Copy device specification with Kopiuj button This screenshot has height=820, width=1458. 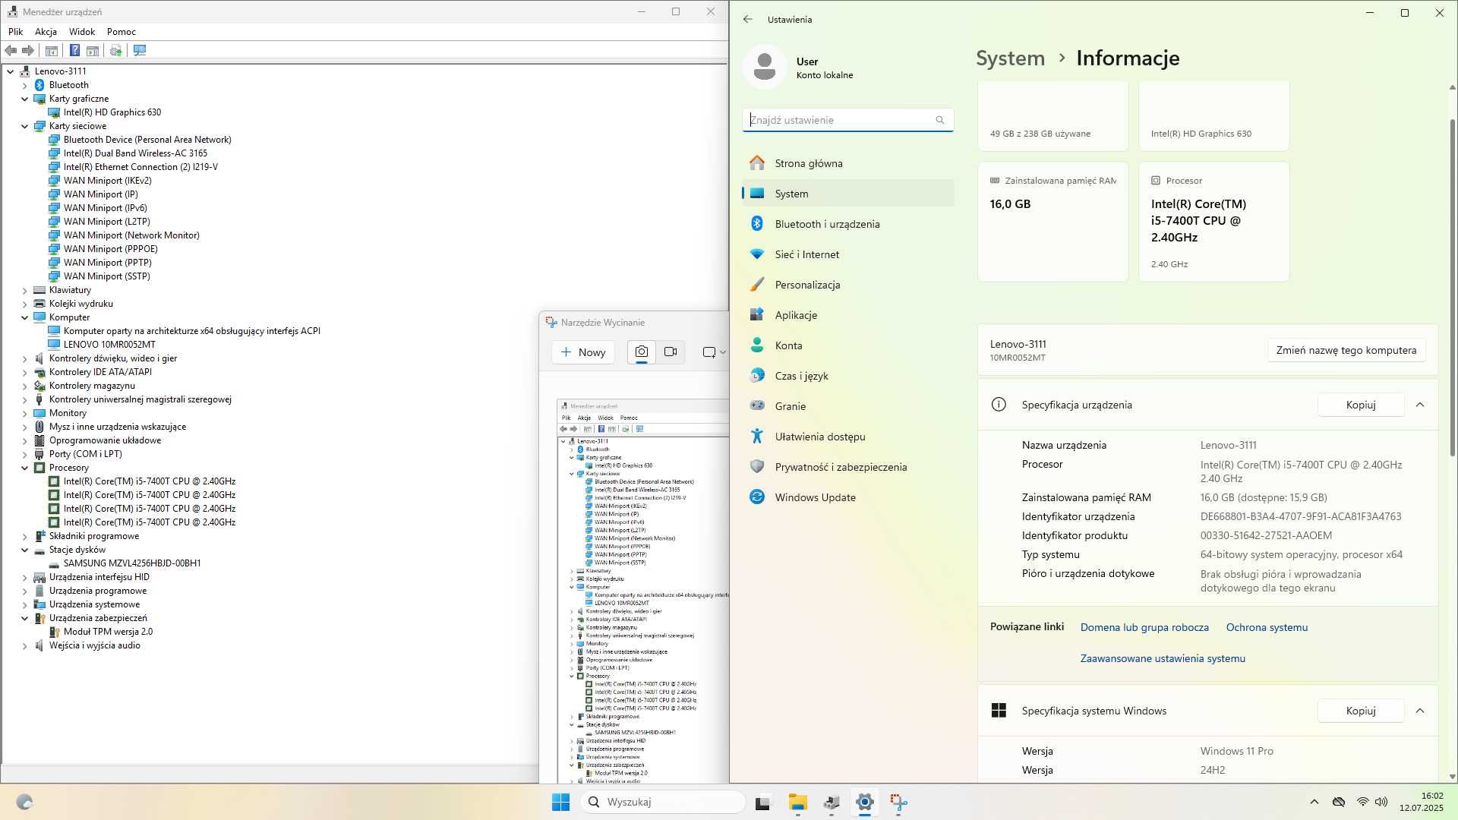(x=1360, y=405)
